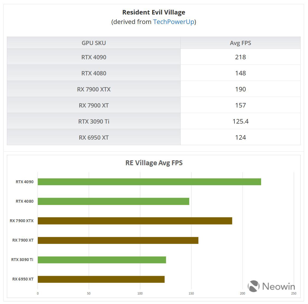Screen dimensions: 308x304
Task: Click the RX 6950 XT chart axis label
Action: pyautogui.click(x=23, y=279)
